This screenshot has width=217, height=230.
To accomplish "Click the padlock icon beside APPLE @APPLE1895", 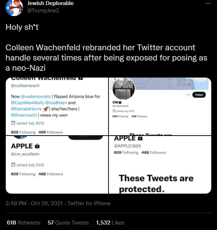I will (140, 138).
